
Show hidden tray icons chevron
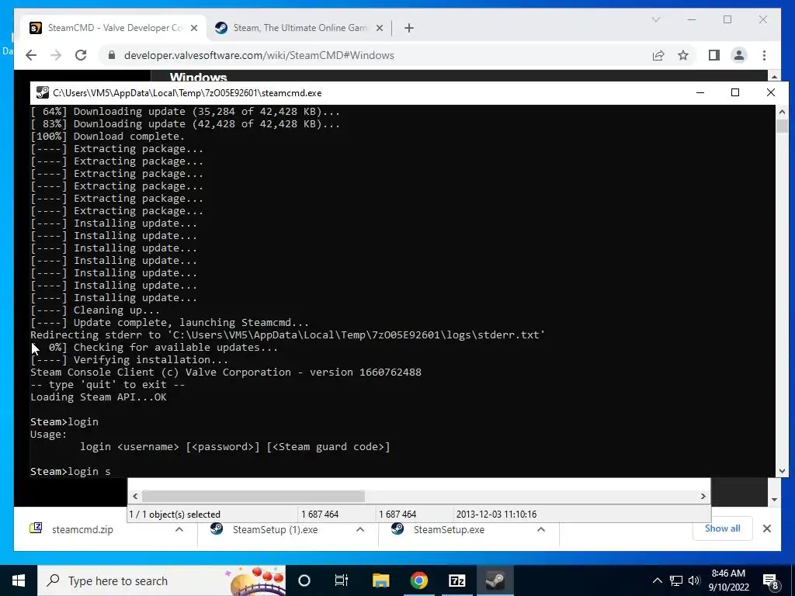coord(657,580)
